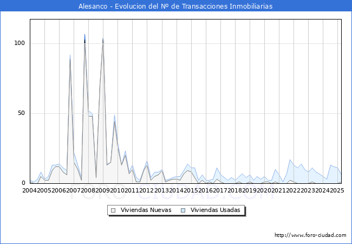Viewport: 352px width, 244px height.
Task: Click the 2009 peak of the chart
Action: coord(103,38)
